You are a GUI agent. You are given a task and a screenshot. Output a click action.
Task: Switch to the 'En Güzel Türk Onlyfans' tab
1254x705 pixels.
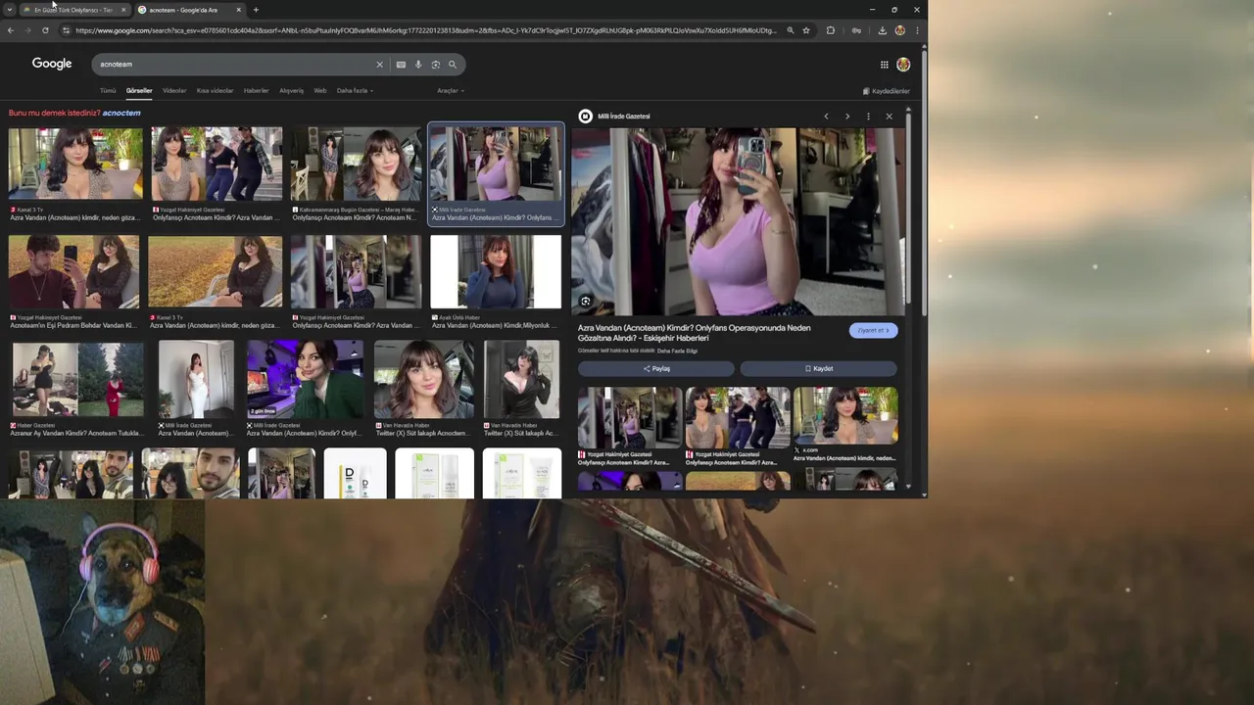click(x=73, y=10)
